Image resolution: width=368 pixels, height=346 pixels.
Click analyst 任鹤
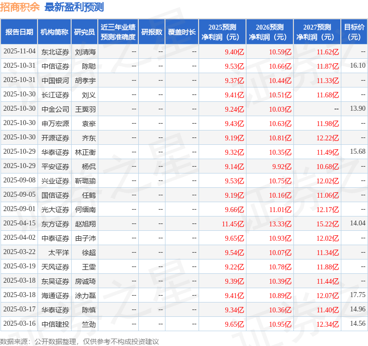pos(89,195)
